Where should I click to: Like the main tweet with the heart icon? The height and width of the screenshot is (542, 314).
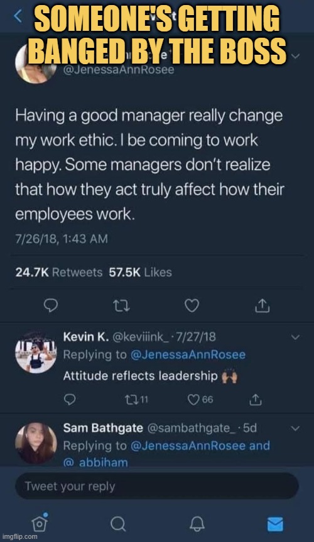point(192,305)
